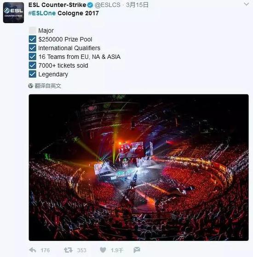Click the blue verified badge
The image size is (253, 257).
(90, 5)
